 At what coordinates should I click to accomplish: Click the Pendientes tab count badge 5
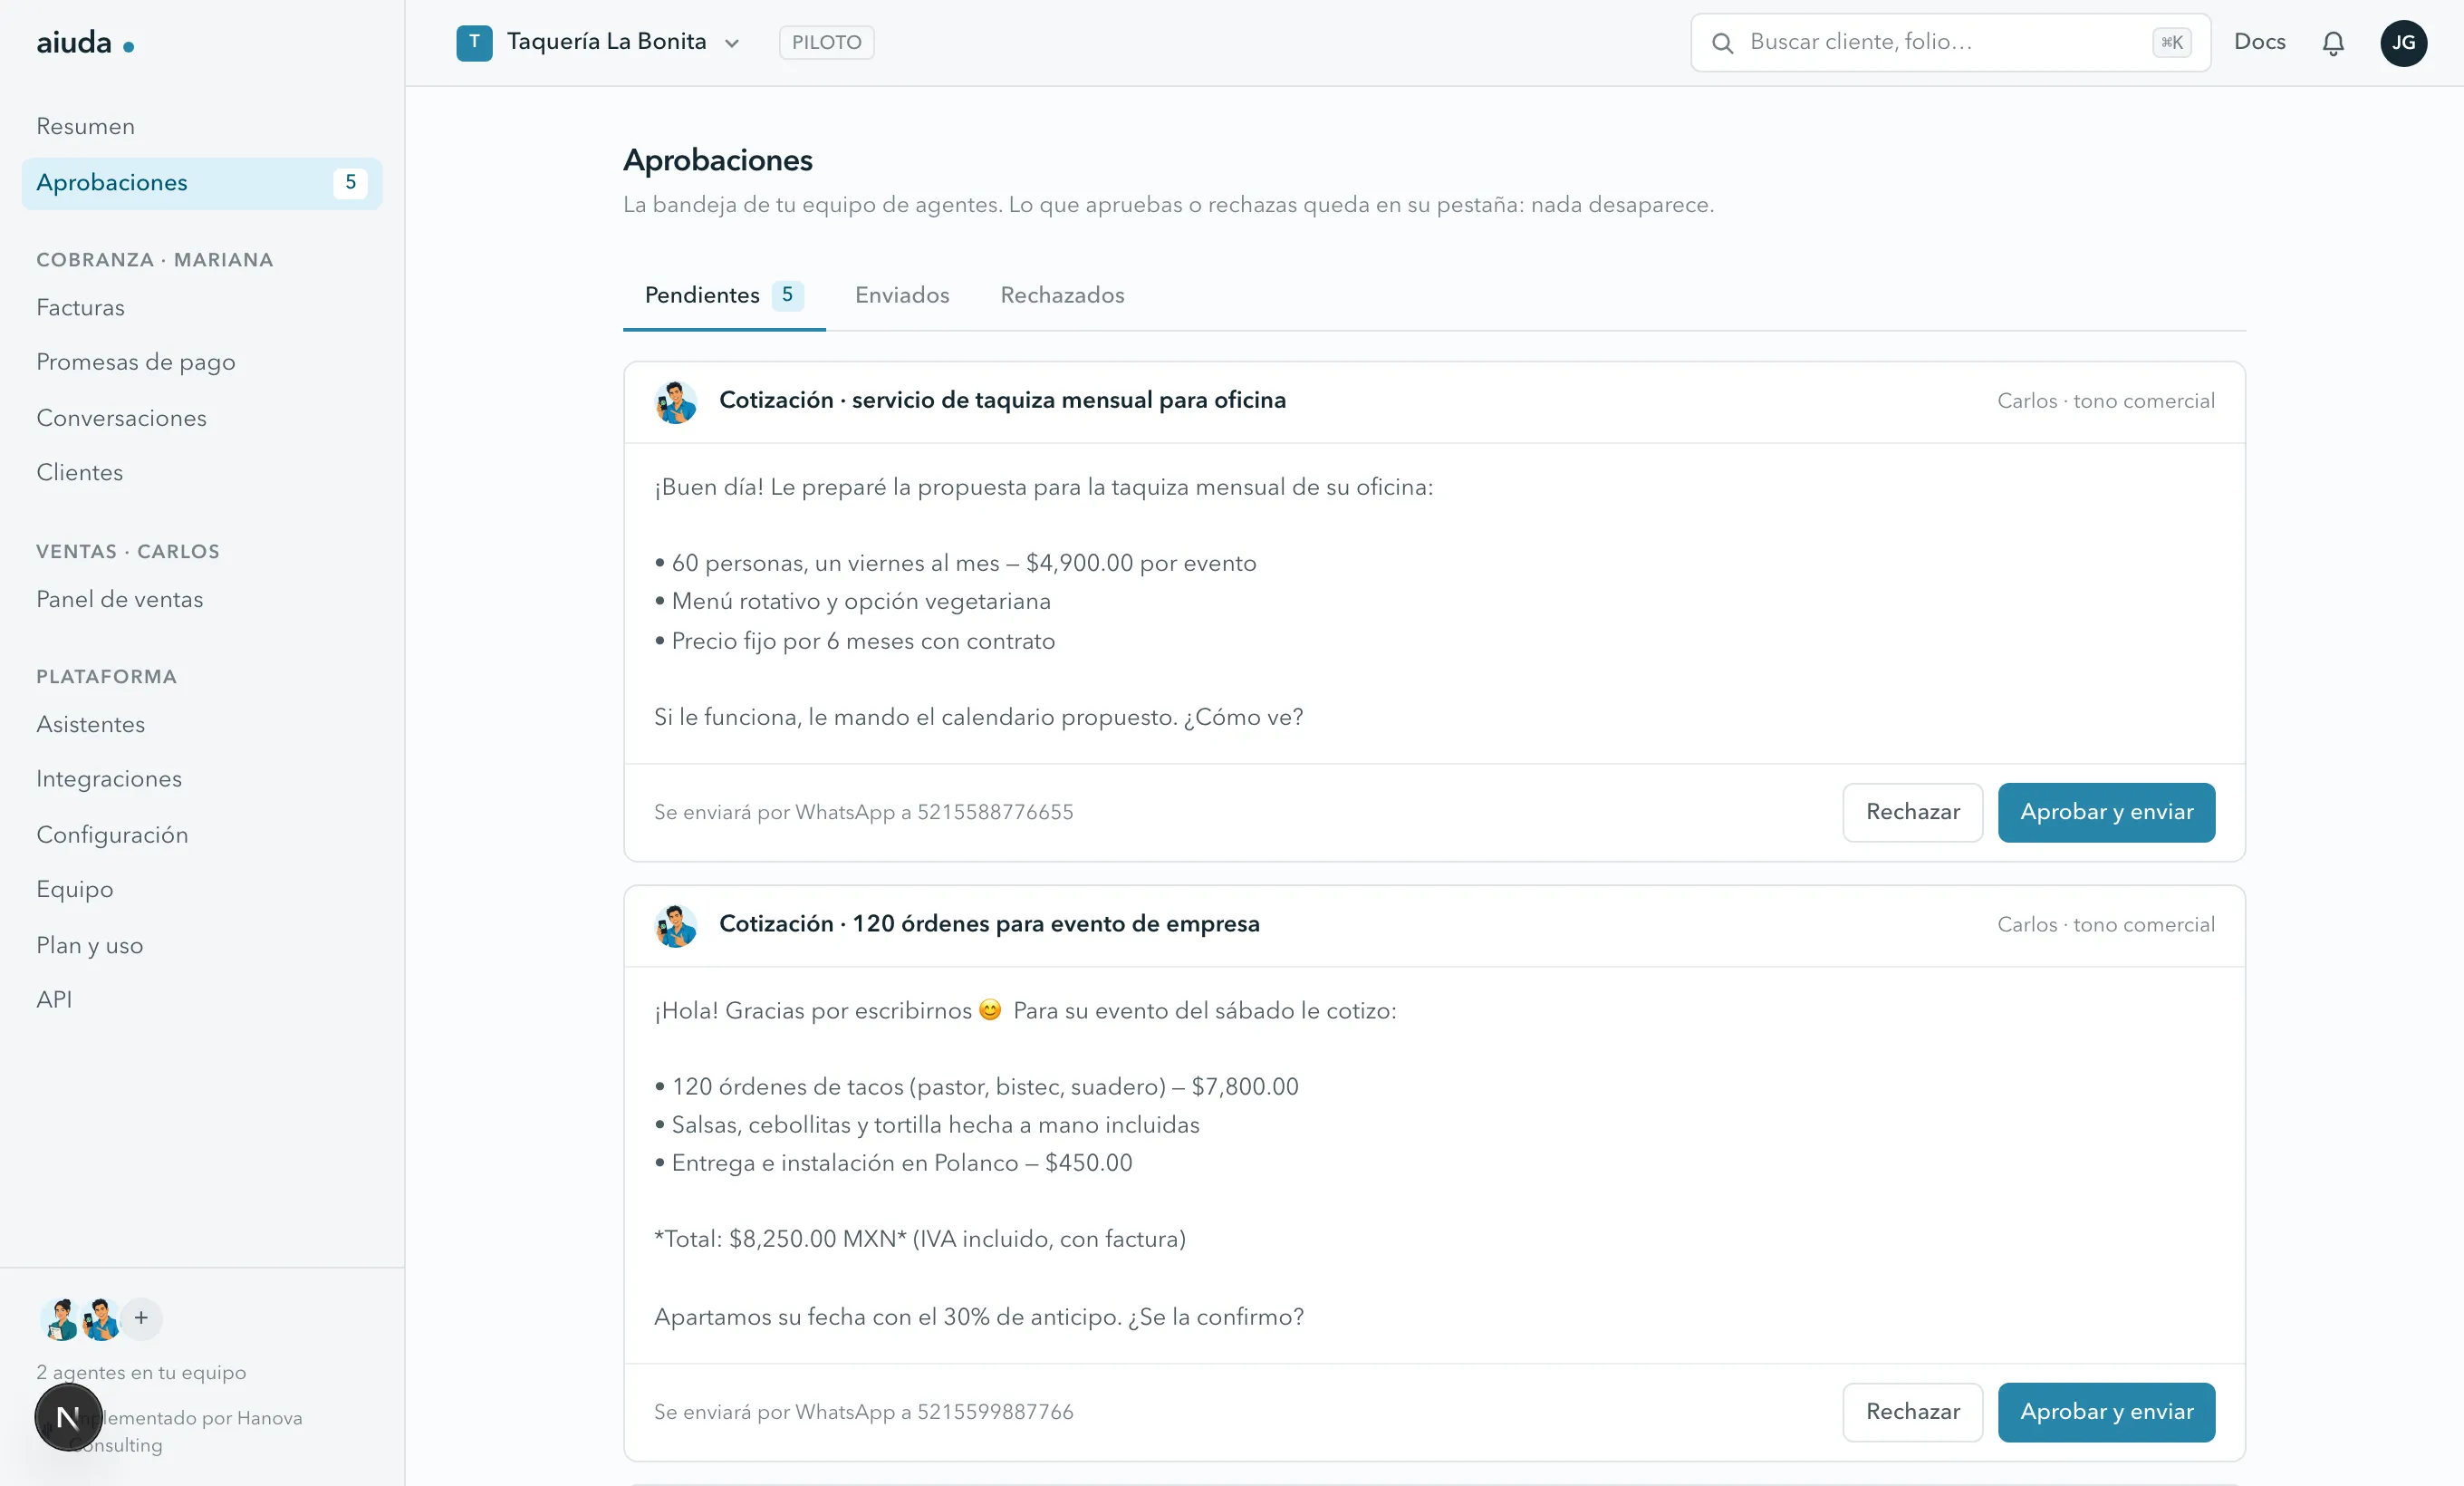pos(787,295)
